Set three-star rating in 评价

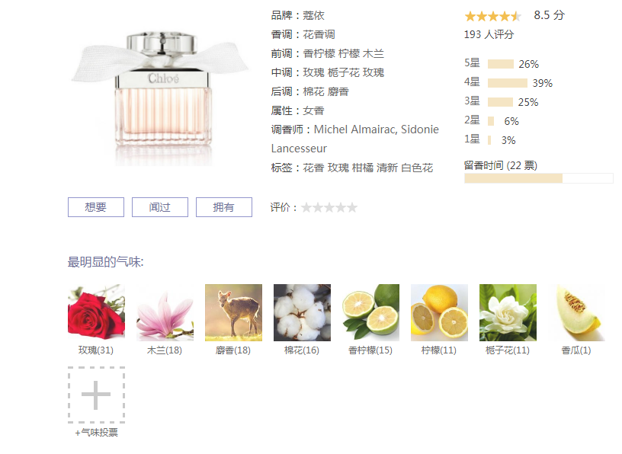(x=329, y=207)
